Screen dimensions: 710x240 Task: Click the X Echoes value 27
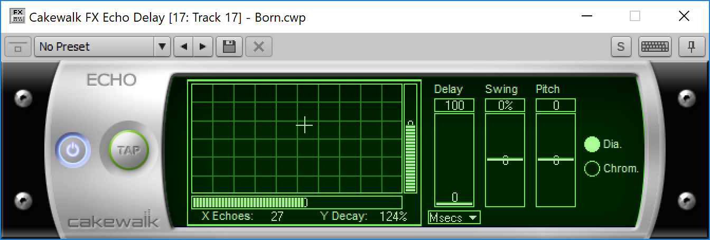tap(277, 216)
